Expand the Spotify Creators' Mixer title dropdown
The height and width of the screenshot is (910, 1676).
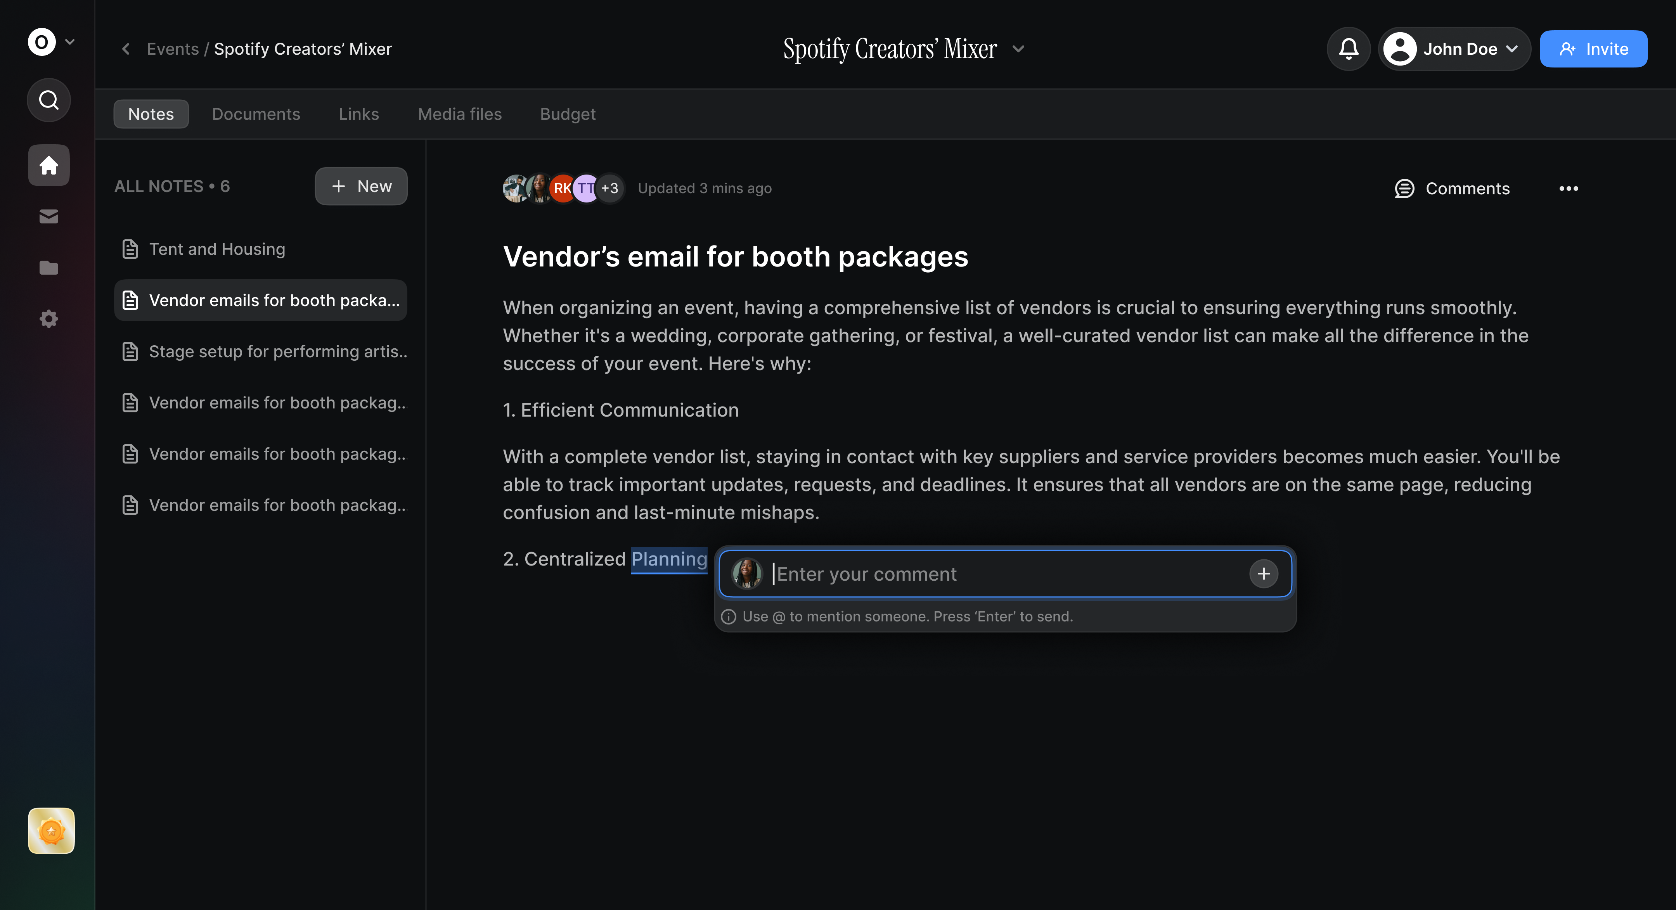click(1018, 49)
